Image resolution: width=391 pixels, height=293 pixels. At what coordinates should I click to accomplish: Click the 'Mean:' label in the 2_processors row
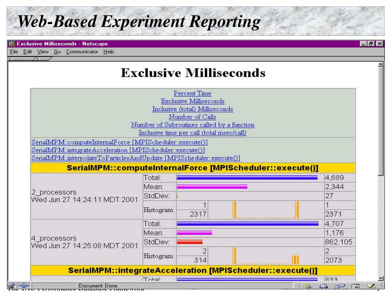(x=153, y=187)
